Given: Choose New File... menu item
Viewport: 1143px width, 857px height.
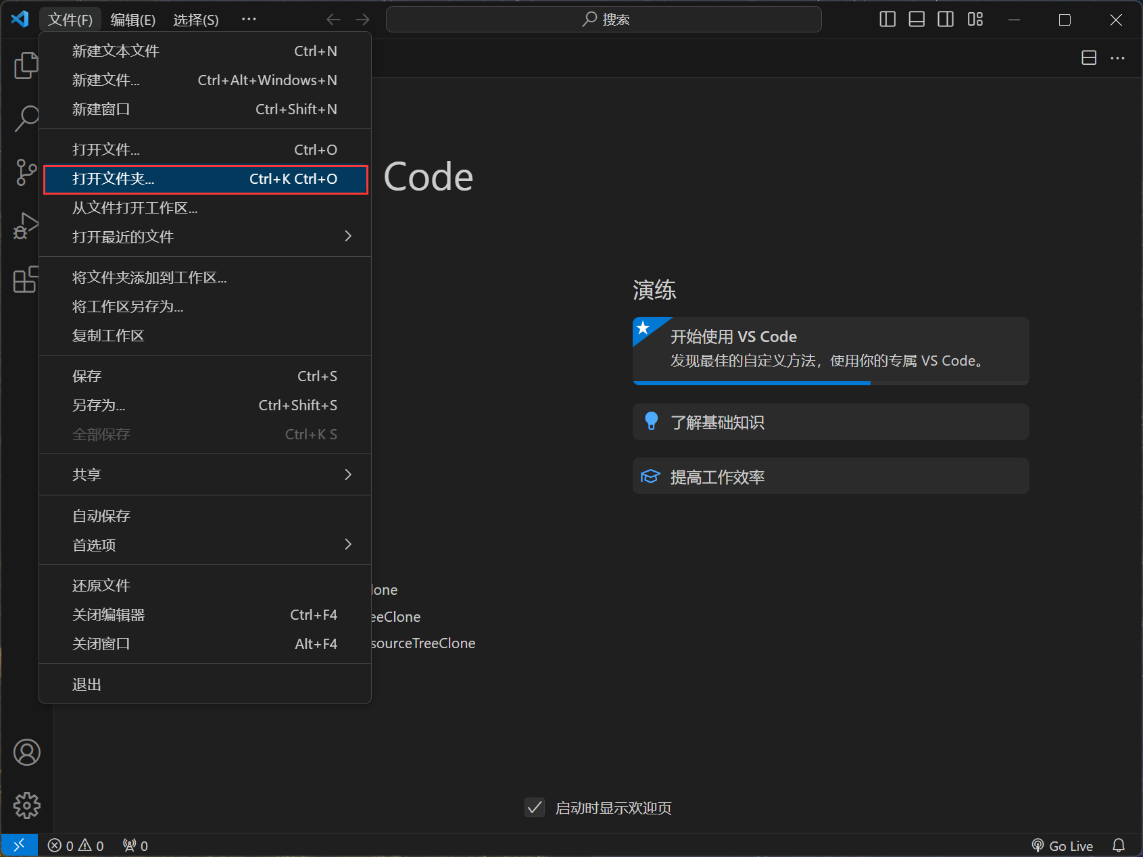Looking at the screenshot, I should pyautogui.click(x=205, y=80).
